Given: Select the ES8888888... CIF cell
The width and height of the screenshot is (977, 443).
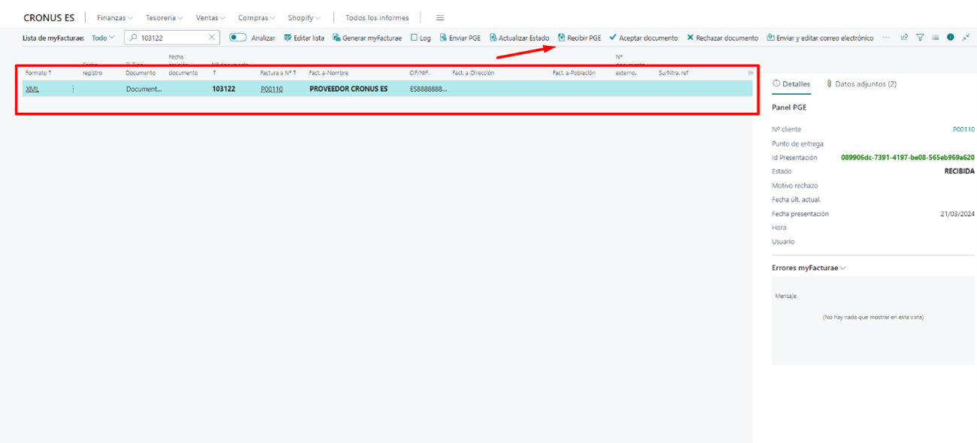Looking at the screenshot, I should click(428, 89).
